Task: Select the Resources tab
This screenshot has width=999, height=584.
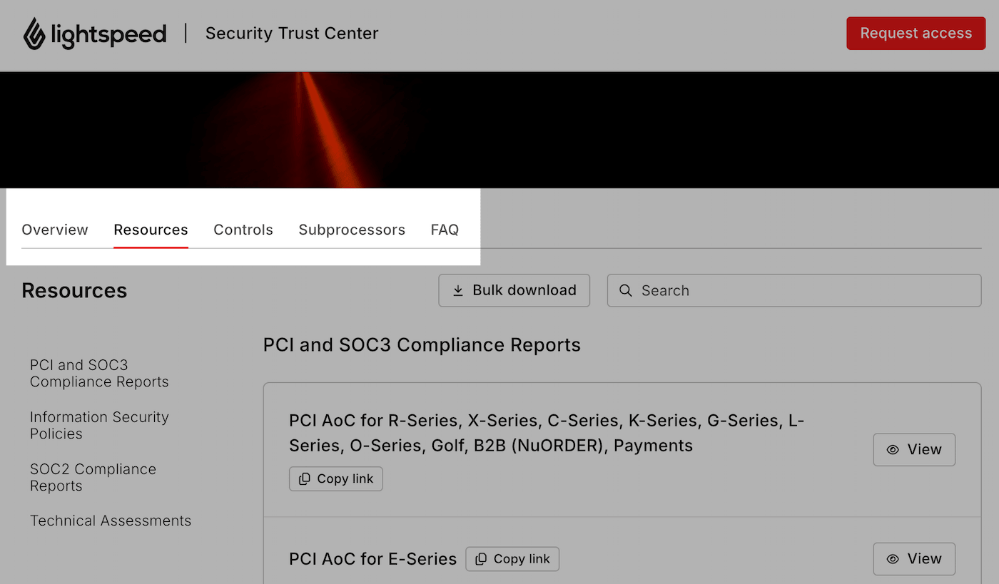Action: click(151, 230)
